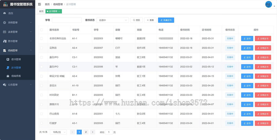Click the 在借中 status tag for 花物语
The height and width of the screenshot is (140, 277).
point(230,48)
